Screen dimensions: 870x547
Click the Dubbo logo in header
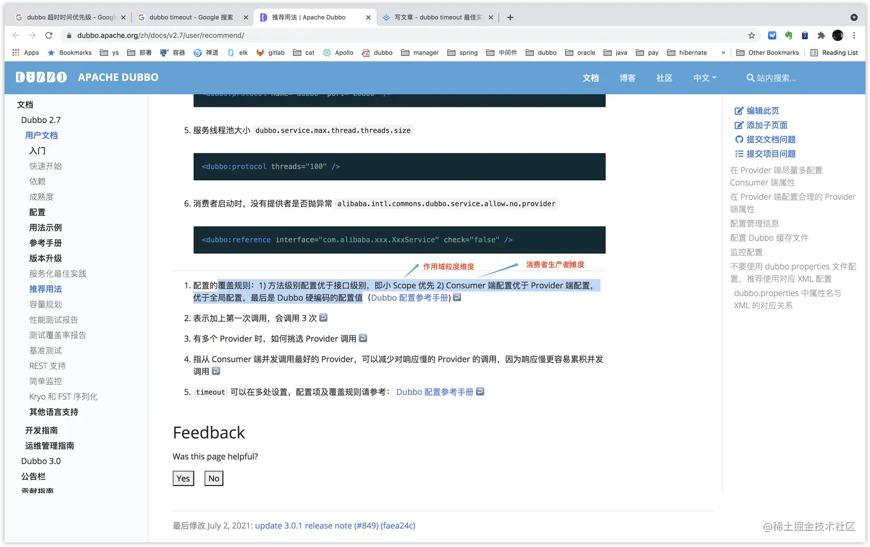[41, 77]
